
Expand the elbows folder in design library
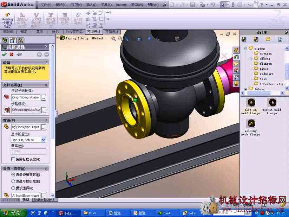[251, 59]
